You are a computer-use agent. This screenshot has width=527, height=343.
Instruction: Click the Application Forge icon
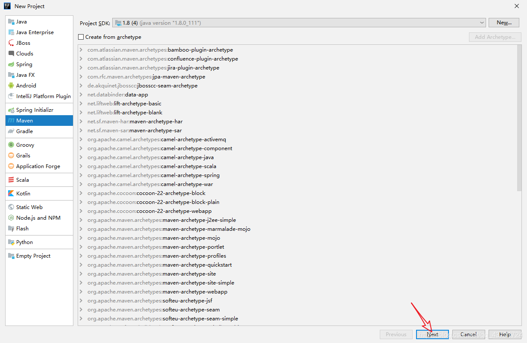pyautogui.click(x=11, y=166)
